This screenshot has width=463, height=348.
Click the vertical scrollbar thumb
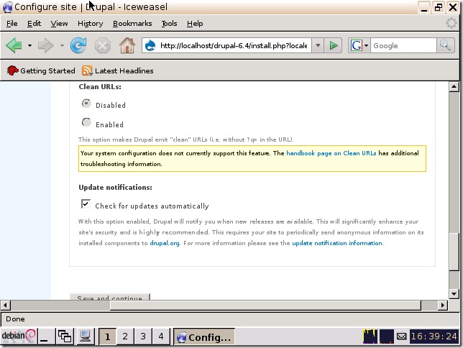click(x=454, y=252)
